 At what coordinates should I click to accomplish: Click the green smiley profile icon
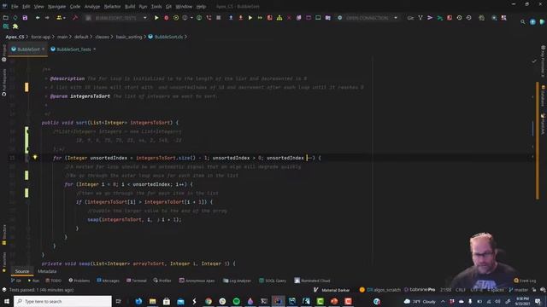[199, 18]
